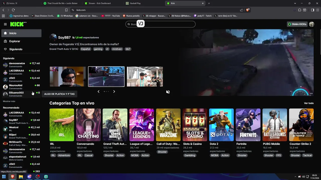Open Windows Start button on taskbar

click(4, 176)
